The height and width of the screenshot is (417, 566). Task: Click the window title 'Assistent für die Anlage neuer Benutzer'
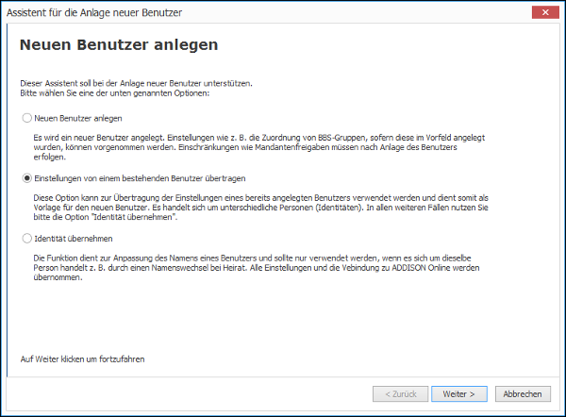point(94,12)
